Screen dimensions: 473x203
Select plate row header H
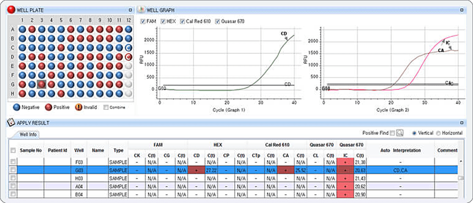13,93
